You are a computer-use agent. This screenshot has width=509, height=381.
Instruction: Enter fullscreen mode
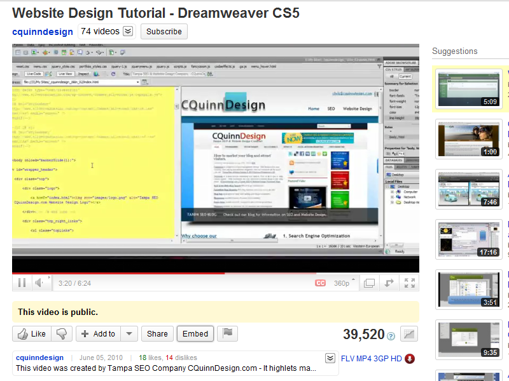pyautogui.click(x=410, y=282)
